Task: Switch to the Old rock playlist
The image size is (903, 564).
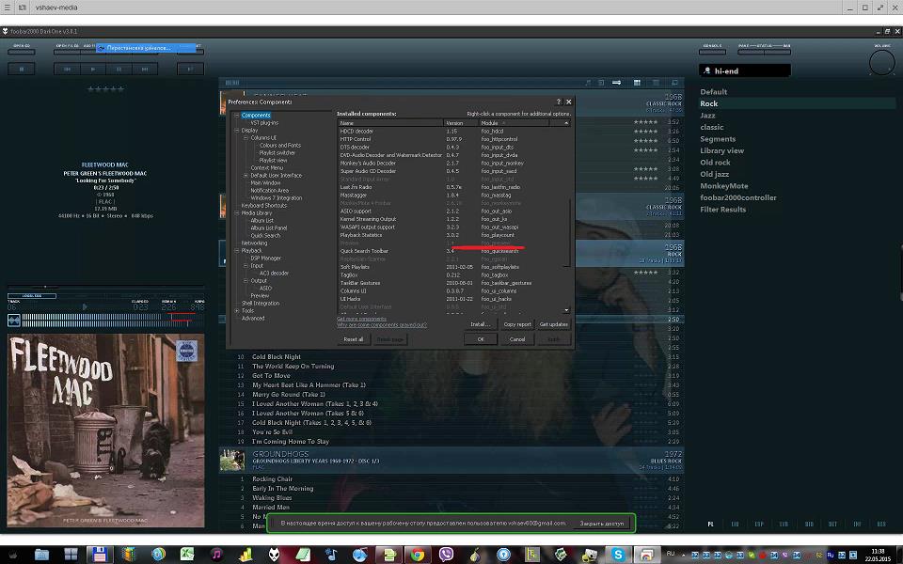Action: click(x=715, y=163)
